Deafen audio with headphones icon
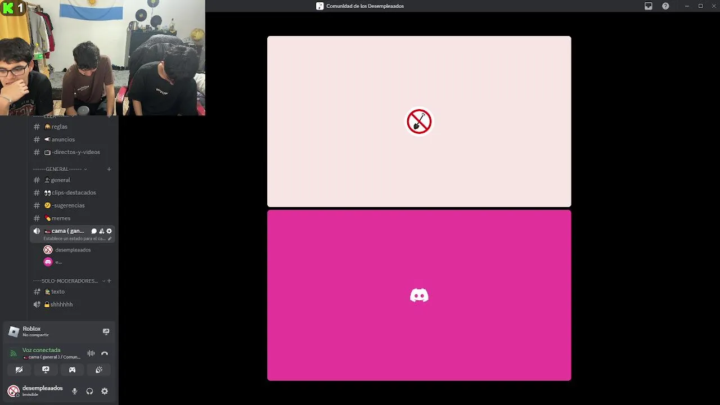The height and width of the screenshot is (405, 720). tap(89, 391)
